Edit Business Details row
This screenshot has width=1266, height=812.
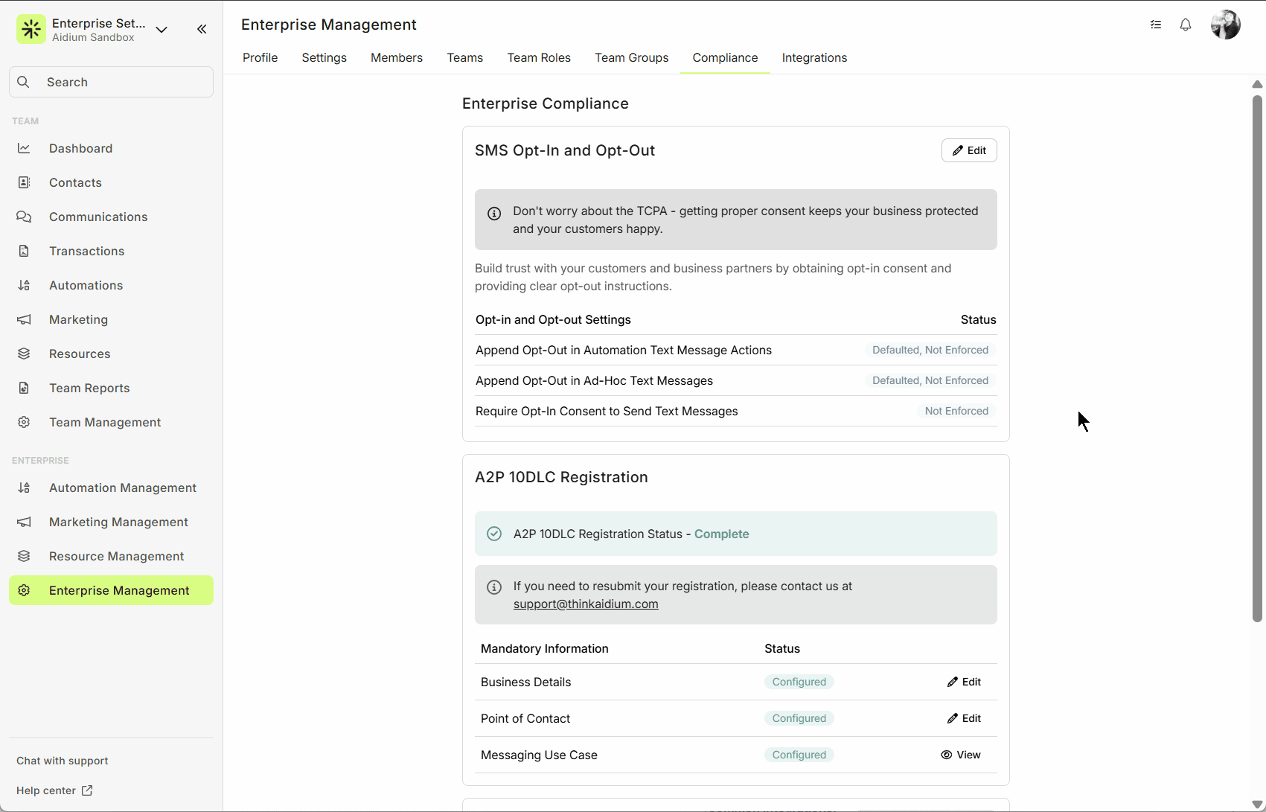point(964,682)
